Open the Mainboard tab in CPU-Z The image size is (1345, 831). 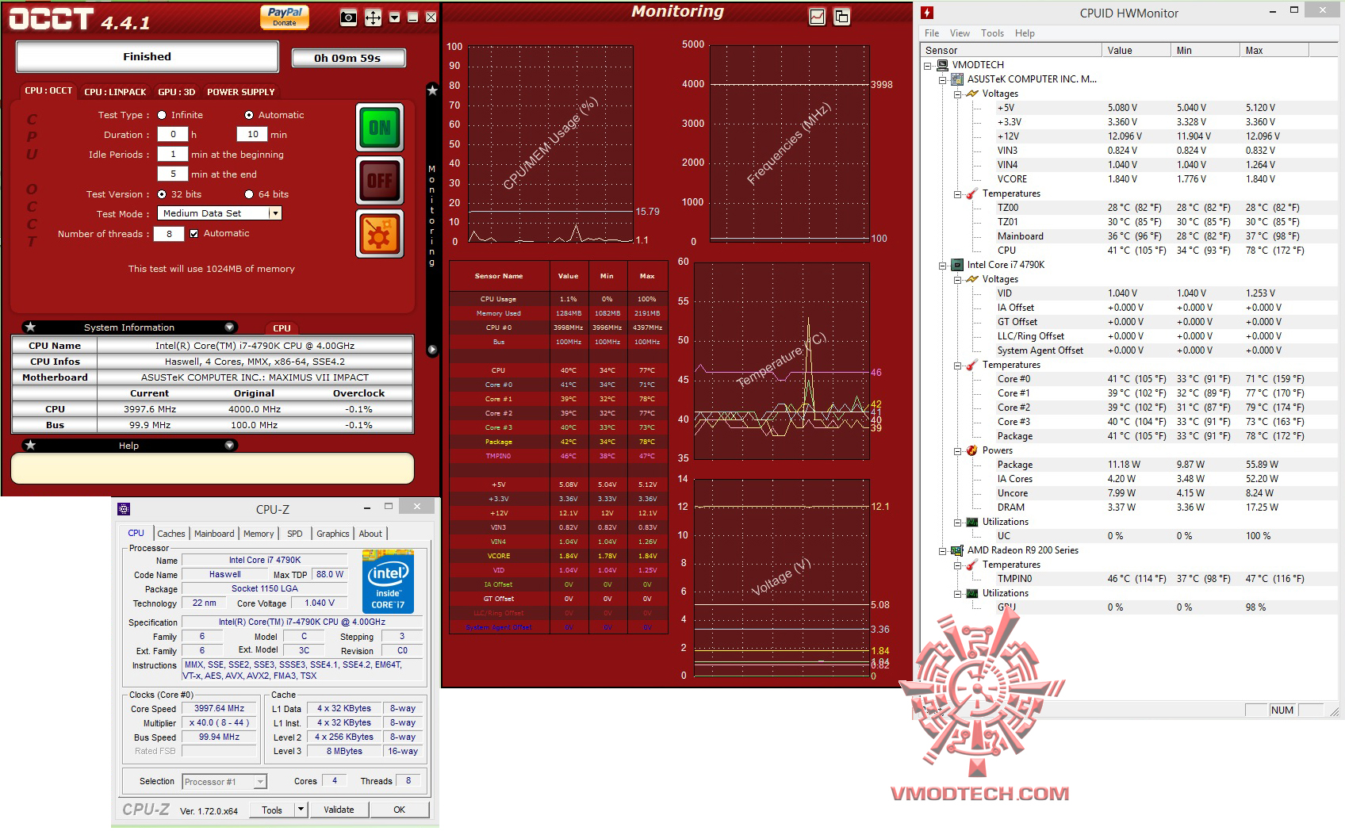214,534
